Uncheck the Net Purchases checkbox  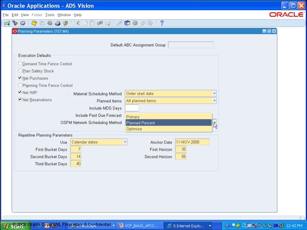(20, 78)
